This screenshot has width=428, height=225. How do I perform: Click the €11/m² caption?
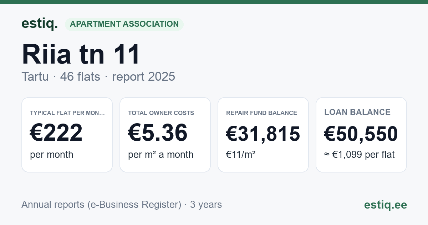(241, 155)
